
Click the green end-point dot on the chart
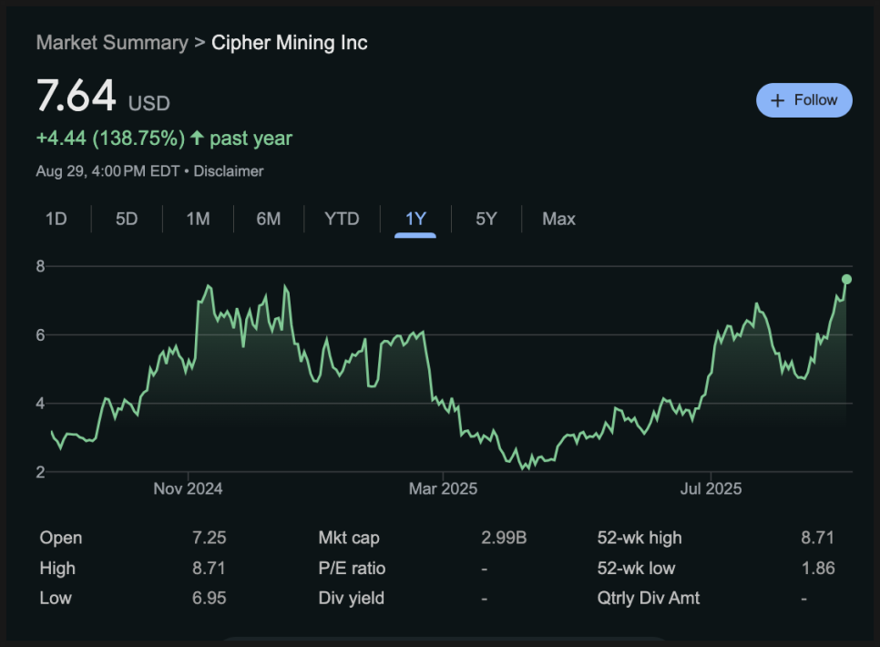pyautogui.click(x=846, y=279)
